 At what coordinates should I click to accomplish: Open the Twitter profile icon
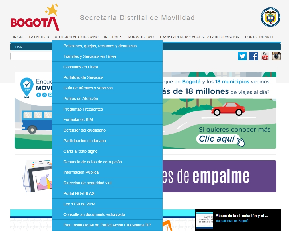[x=242, y=56]
